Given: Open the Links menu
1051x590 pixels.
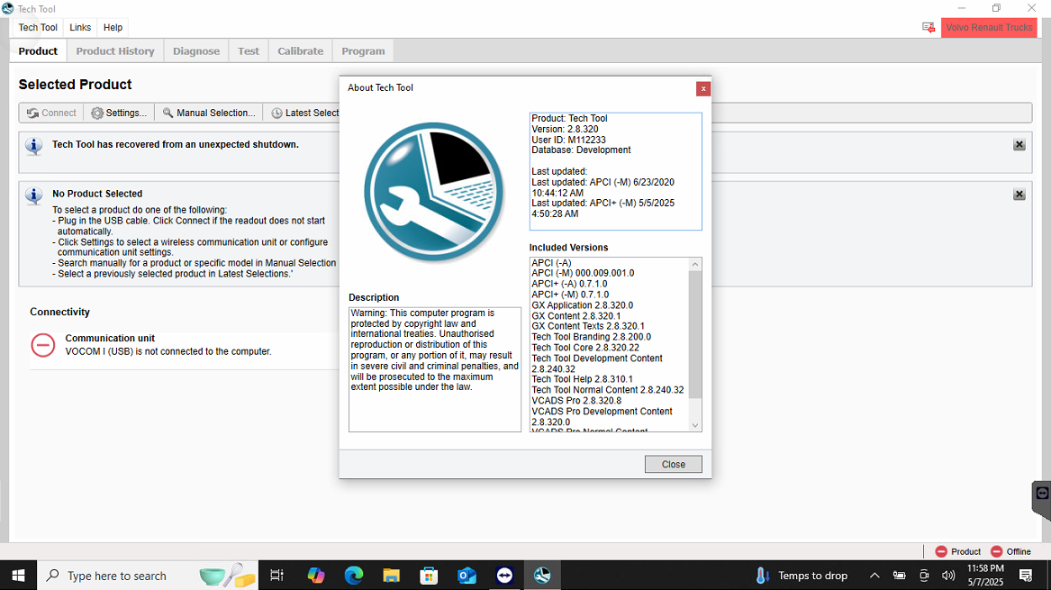Looking at the screenshot, I should (80, 28).
